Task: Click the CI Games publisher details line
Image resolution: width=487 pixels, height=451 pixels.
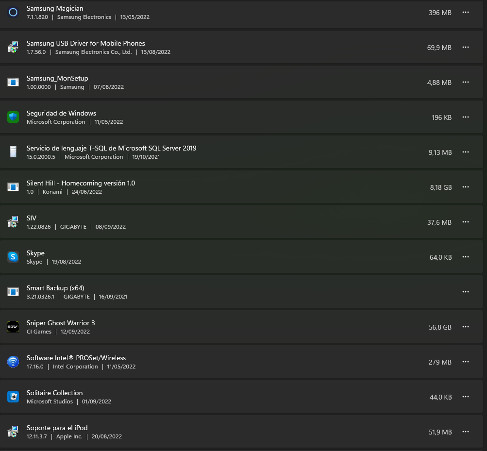Action: pos(58,332)
